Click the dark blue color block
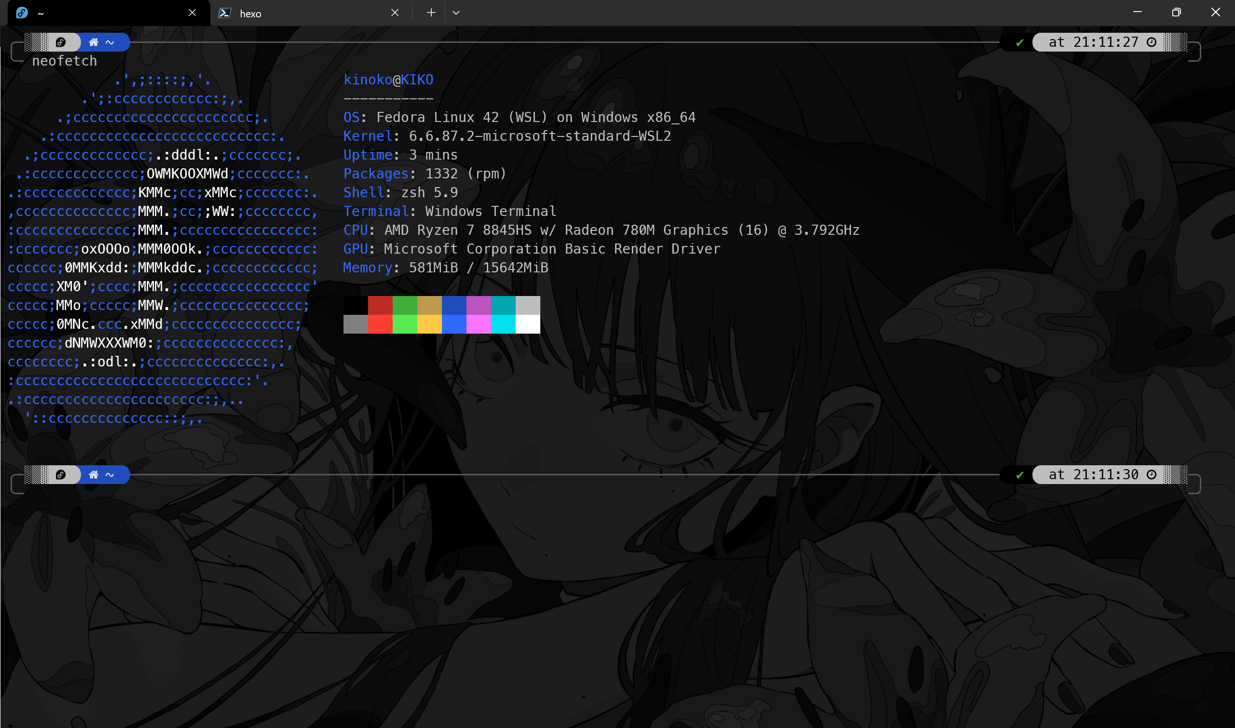The height and width of the screenshot is (728, 1235). [454, 305]
